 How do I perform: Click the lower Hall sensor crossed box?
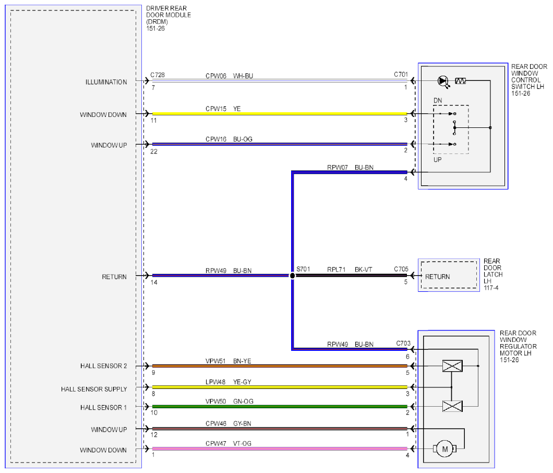[452, 406]
